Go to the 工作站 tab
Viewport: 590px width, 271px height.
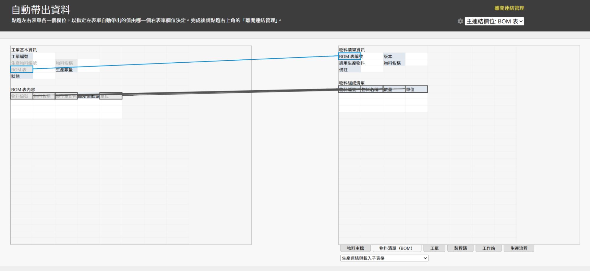point(488,248)
